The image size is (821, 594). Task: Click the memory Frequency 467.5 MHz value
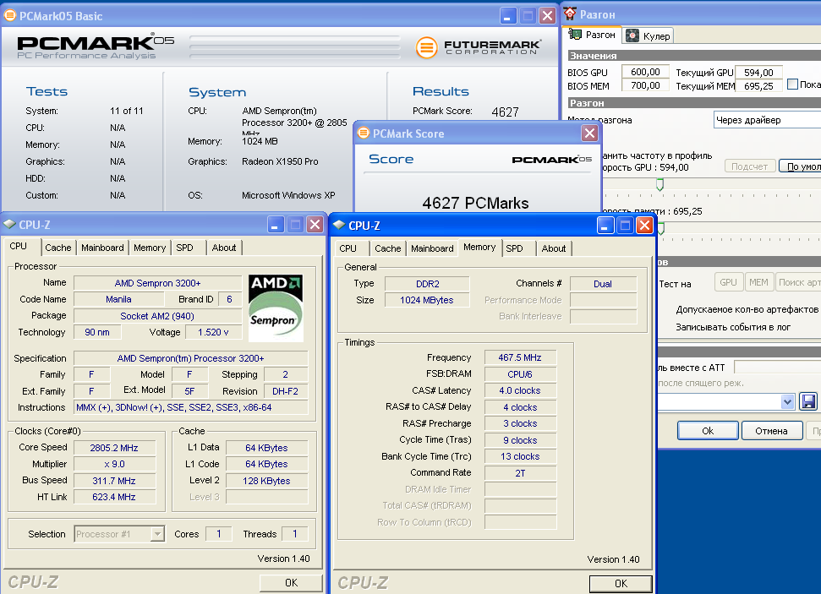[x=520, y=357]
